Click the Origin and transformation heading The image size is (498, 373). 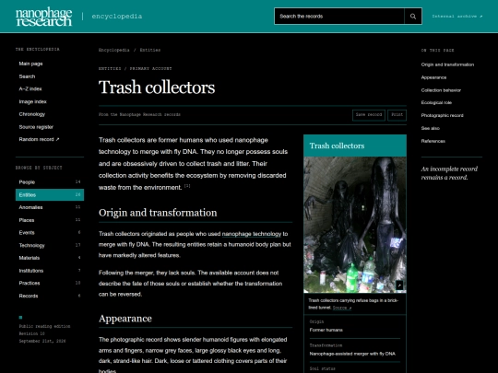pos(158,213)
